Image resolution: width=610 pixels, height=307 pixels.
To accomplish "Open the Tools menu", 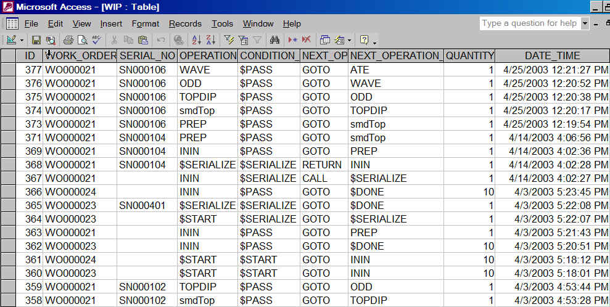I will coord(222,23).
